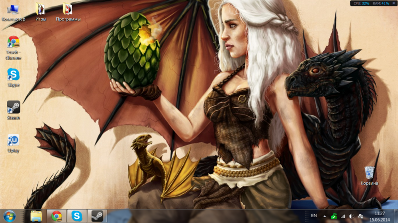Open the clock showing 11:27
Viewport: 398px width, 223px height.
[x=380, y=217]
